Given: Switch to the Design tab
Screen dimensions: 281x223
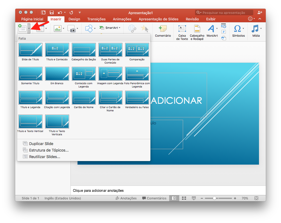Looking at the screenshot, I should [x=74, y=19].
